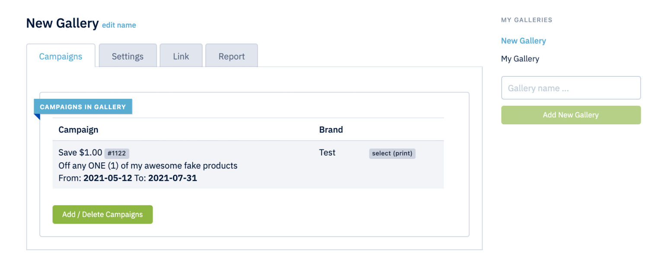The image size is (662, 266).
Task: Focus the Gallery name input field
Action: click(570, 88)
